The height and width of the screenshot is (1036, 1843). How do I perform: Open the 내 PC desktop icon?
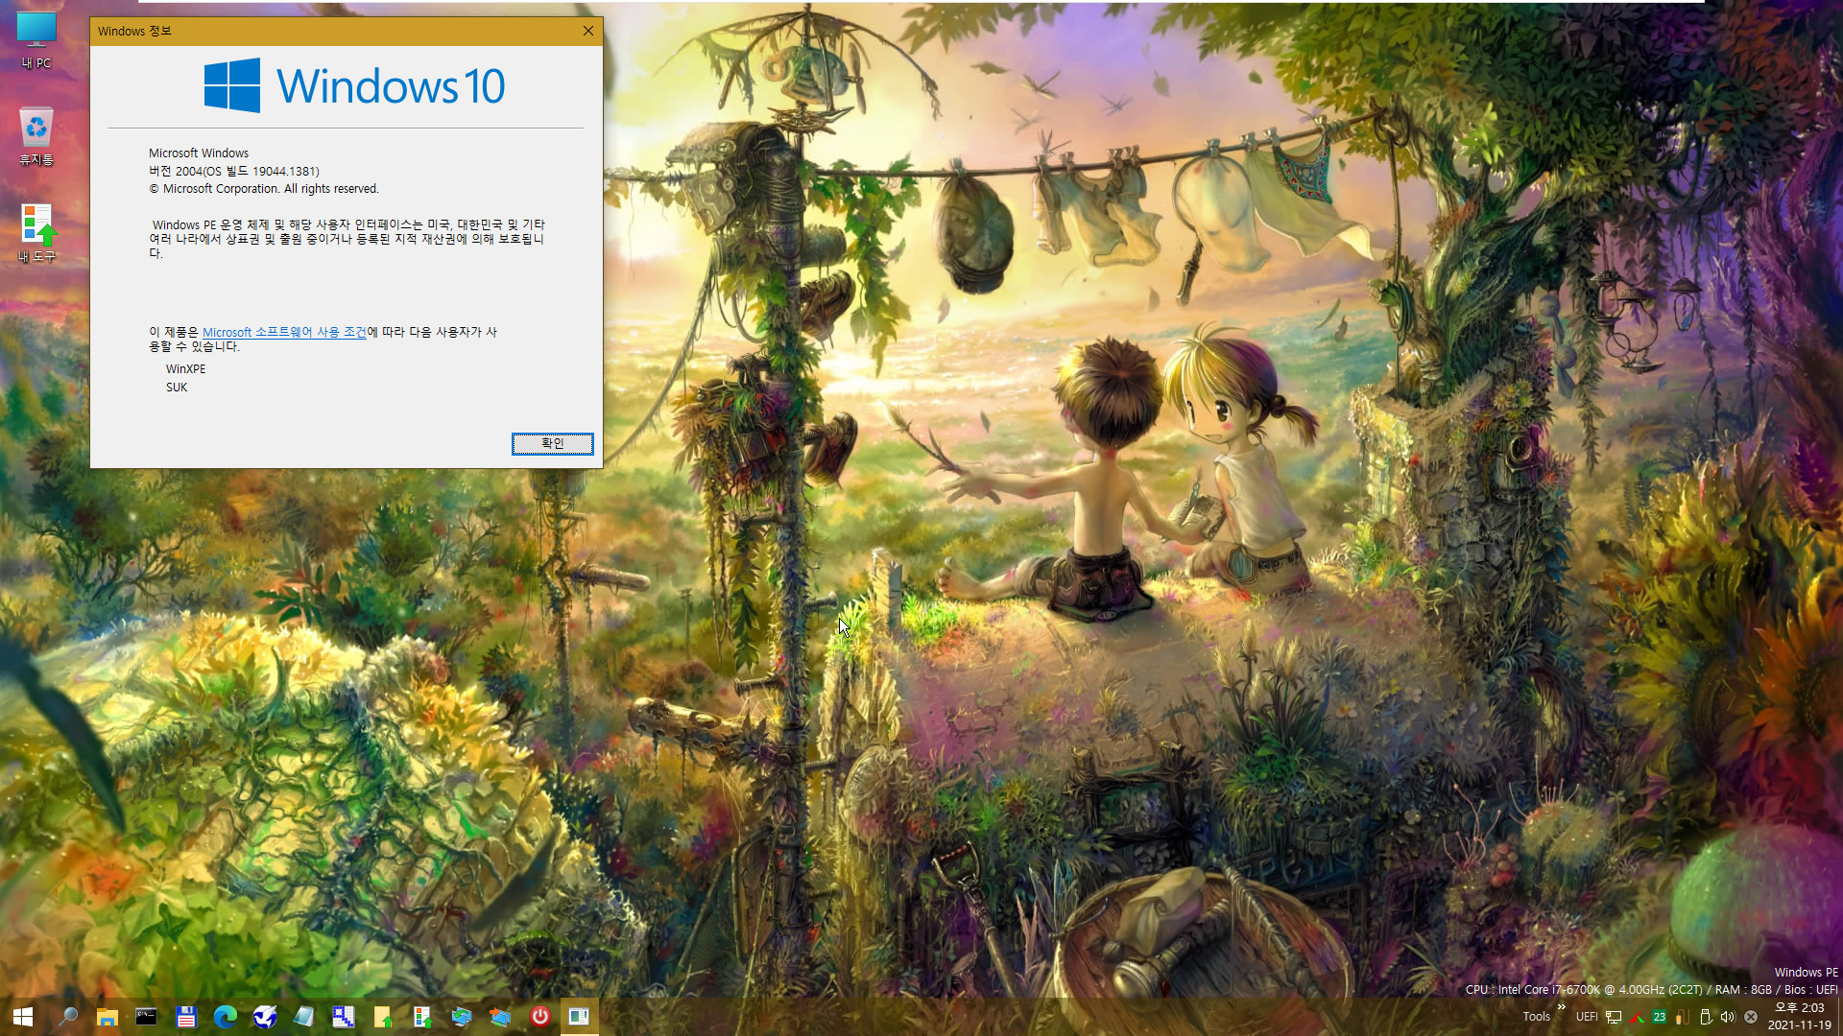click(36, 39)
